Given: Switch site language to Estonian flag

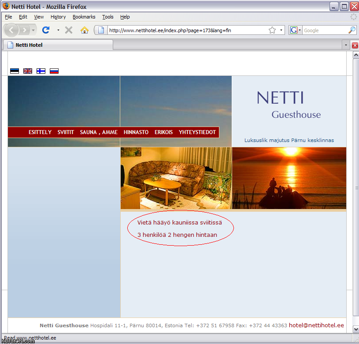Looking at the screenshot, I should tap(15, 71).
